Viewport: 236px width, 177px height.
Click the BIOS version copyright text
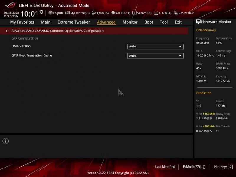tap(118, 173)
